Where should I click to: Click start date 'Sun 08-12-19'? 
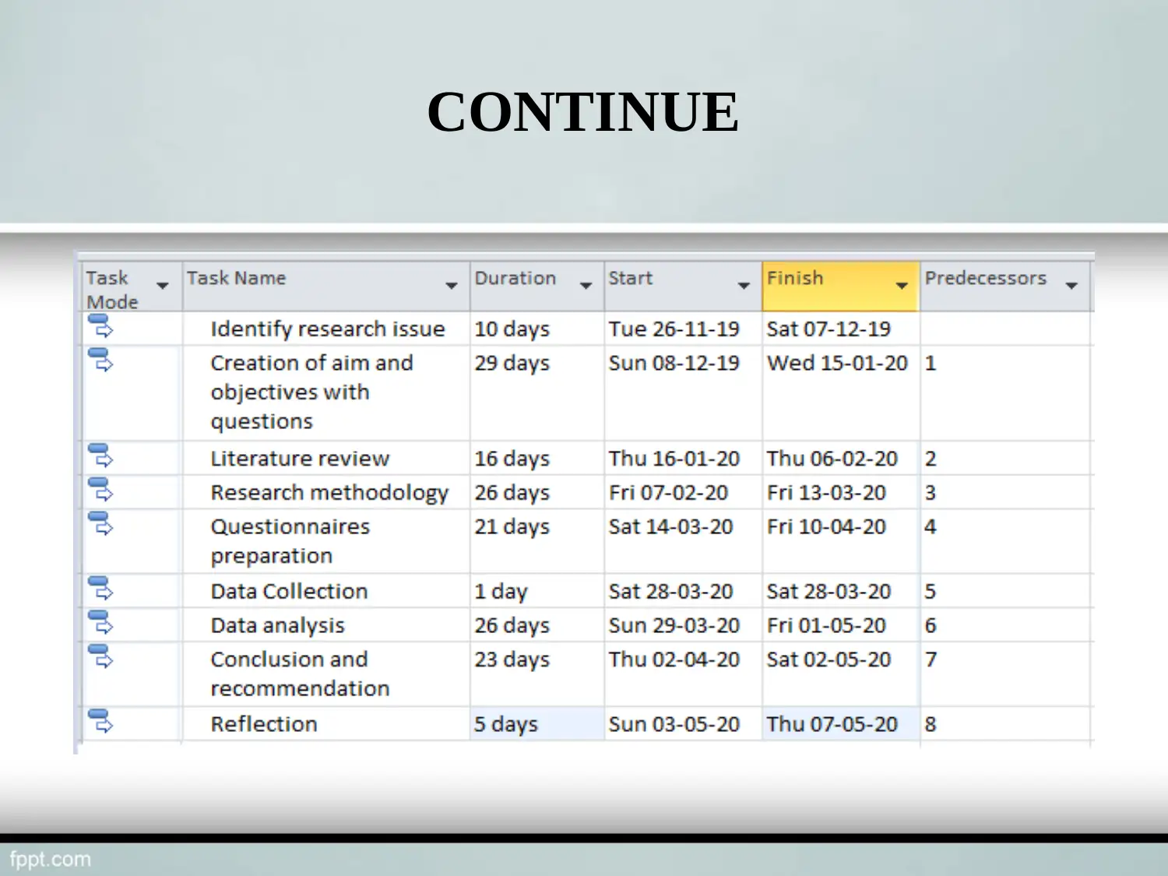coord(674,364)
